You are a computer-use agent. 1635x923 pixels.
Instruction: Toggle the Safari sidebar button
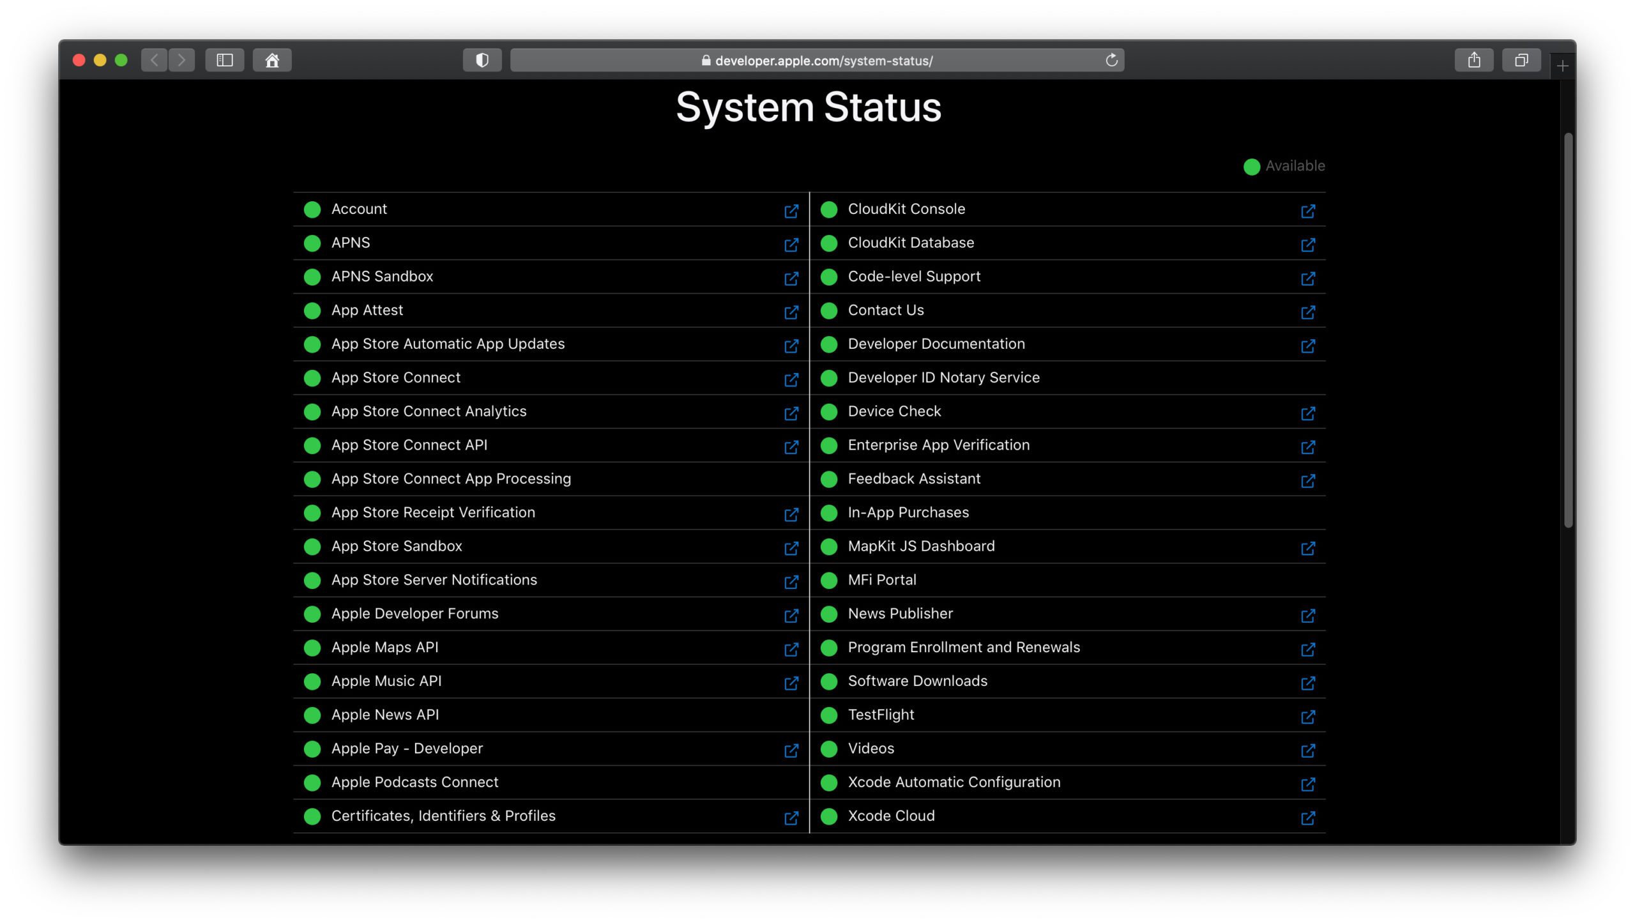click(225, 60)
